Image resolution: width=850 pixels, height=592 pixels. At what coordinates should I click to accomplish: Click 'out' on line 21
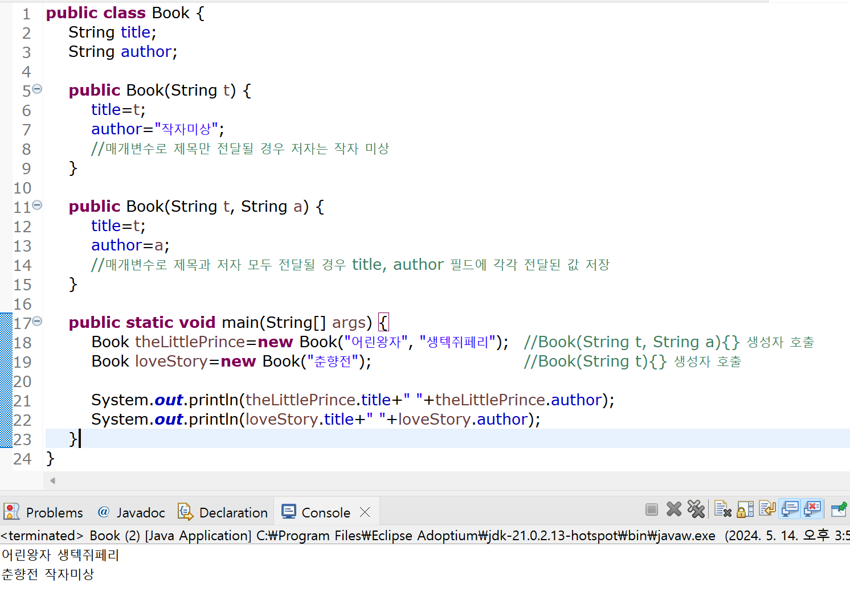point(169,400)
